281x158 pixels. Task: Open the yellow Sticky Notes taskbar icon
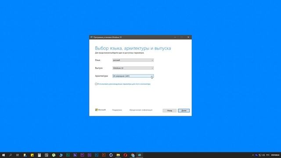[32, 155]
